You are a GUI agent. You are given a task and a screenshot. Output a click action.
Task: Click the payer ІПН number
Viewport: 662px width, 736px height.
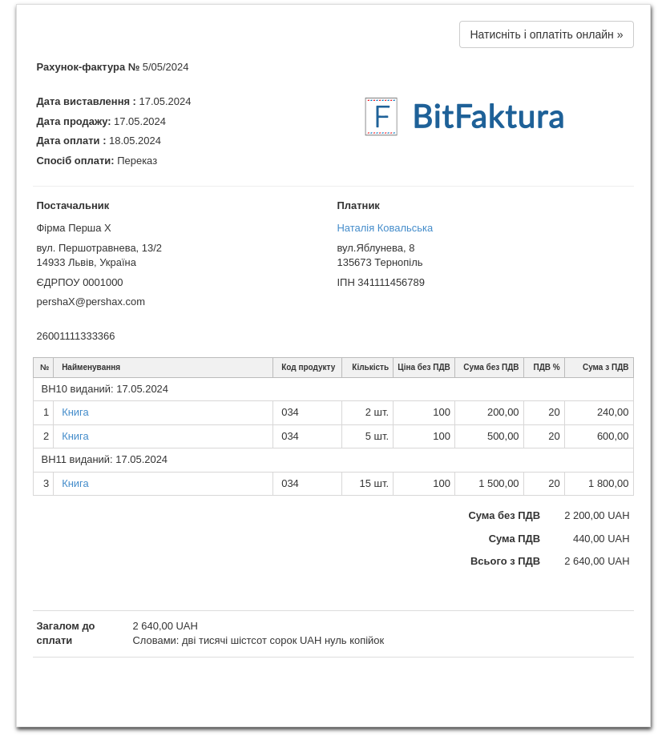pyautogui.click(x=381, y=283)
